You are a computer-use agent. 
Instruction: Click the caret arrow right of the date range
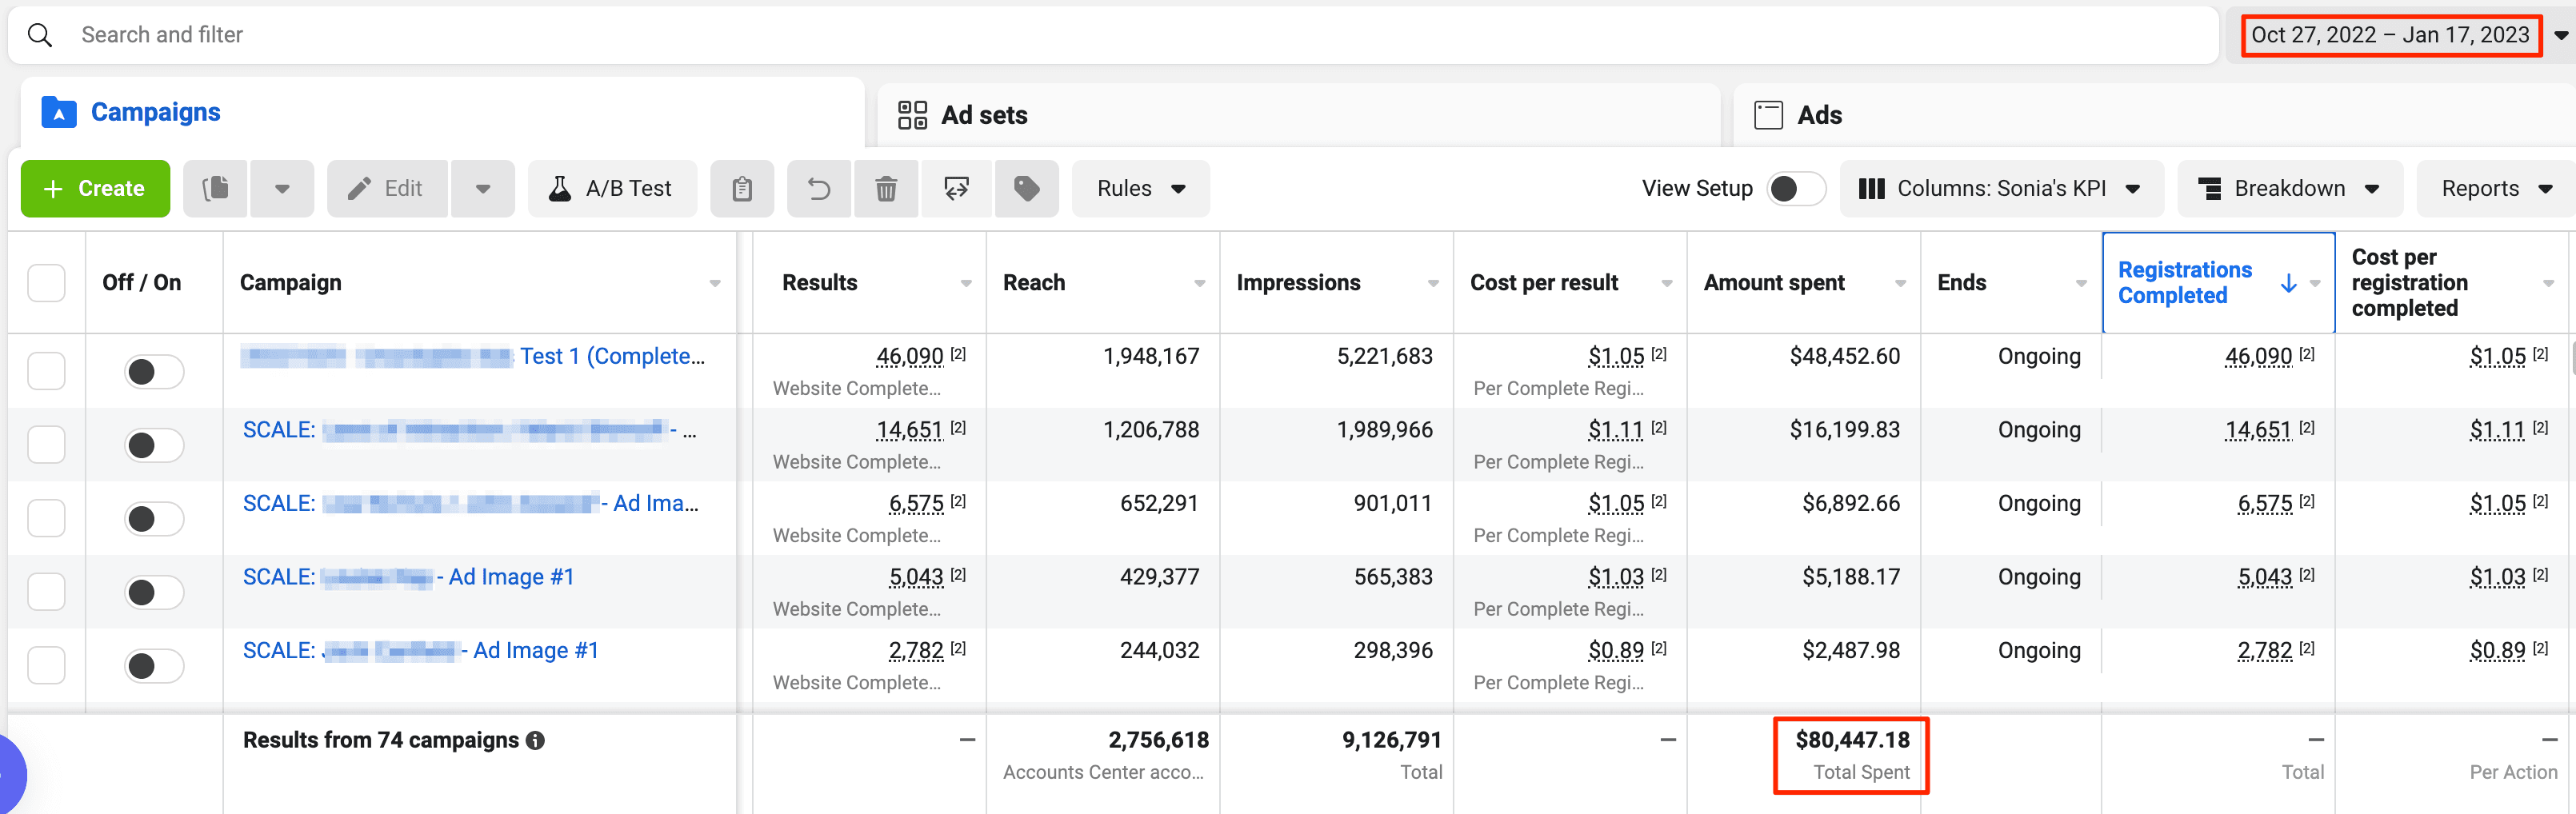click(2561, 35)
